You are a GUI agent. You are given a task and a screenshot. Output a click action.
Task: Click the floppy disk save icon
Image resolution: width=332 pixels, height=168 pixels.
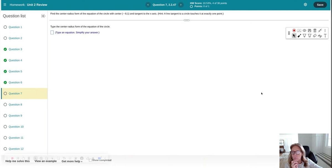[310, 30]
